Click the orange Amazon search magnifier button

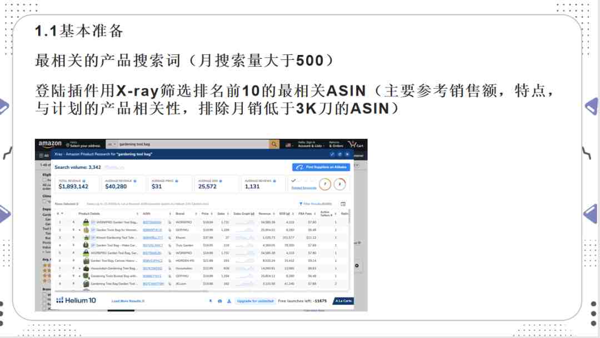point(274,144)
